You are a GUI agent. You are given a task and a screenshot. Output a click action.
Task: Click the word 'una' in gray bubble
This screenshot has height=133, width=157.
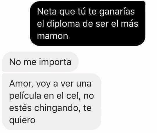pyautogui.click(x=84, y=84)
